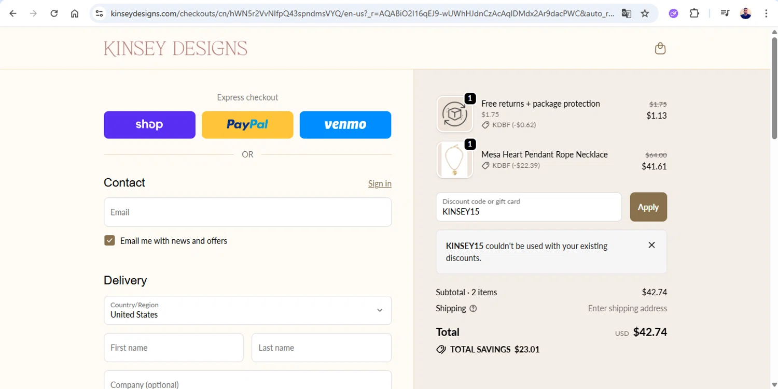Click the 'Mesa Heart Pendant Rope Necklace' text
The height and width of the screenshot is (389, 778).
pyautogui.click(x=544, y=154)
